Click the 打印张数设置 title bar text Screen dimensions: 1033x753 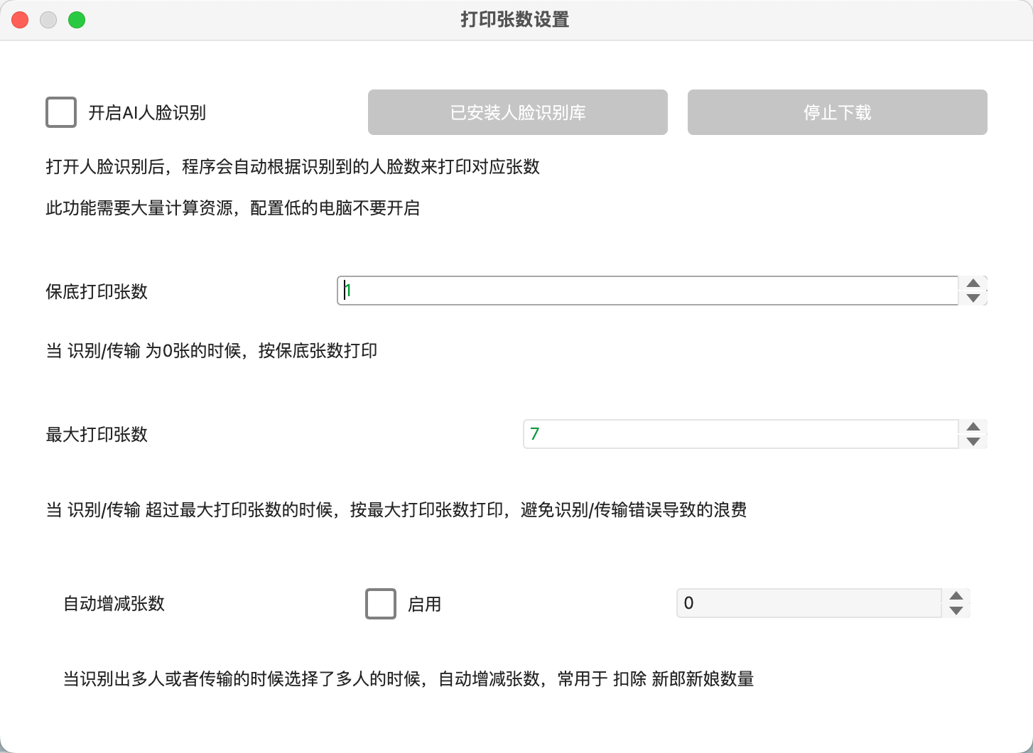pyautogui.click(x=514, y=20)
